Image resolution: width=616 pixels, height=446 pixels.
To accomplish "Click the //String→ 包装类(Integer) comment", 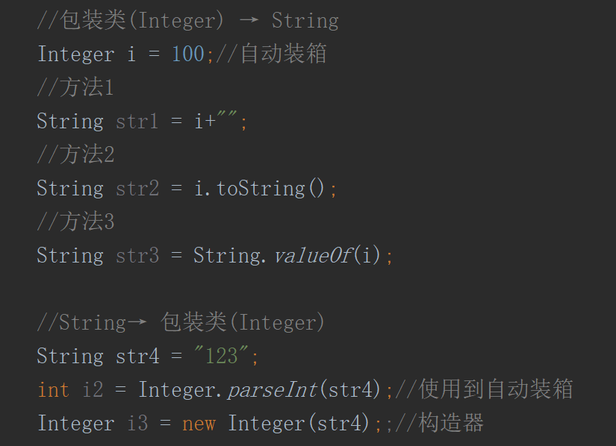I will (x=181, y=323).
